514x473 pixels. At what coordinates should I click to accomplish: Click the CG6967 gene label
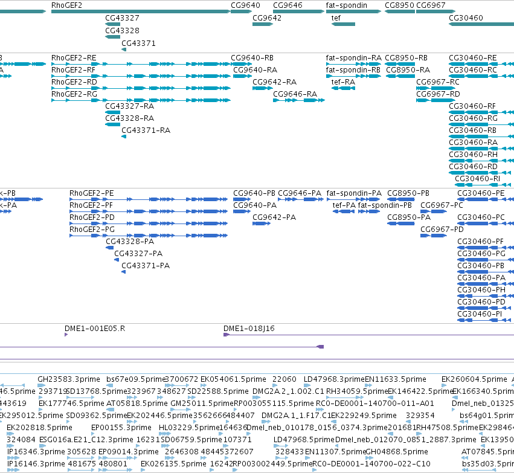(x=431, y=5)
